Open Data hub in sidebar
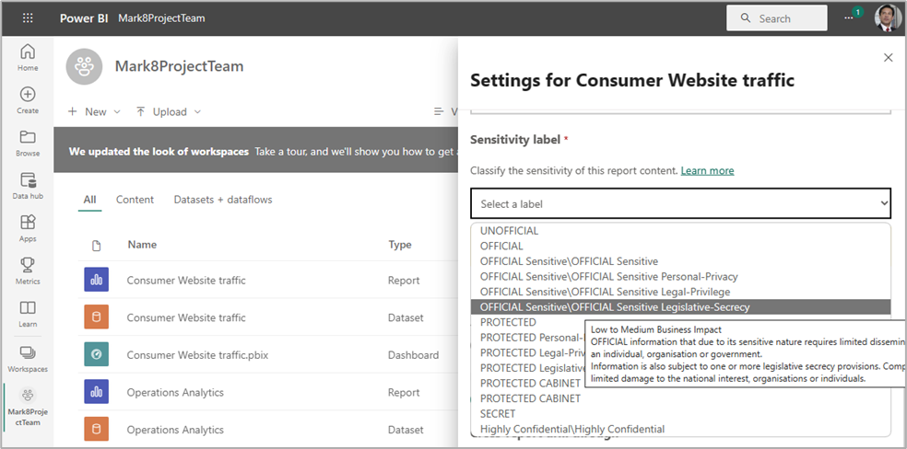This screenshot has width=907, height=449. tap(27, 186)
